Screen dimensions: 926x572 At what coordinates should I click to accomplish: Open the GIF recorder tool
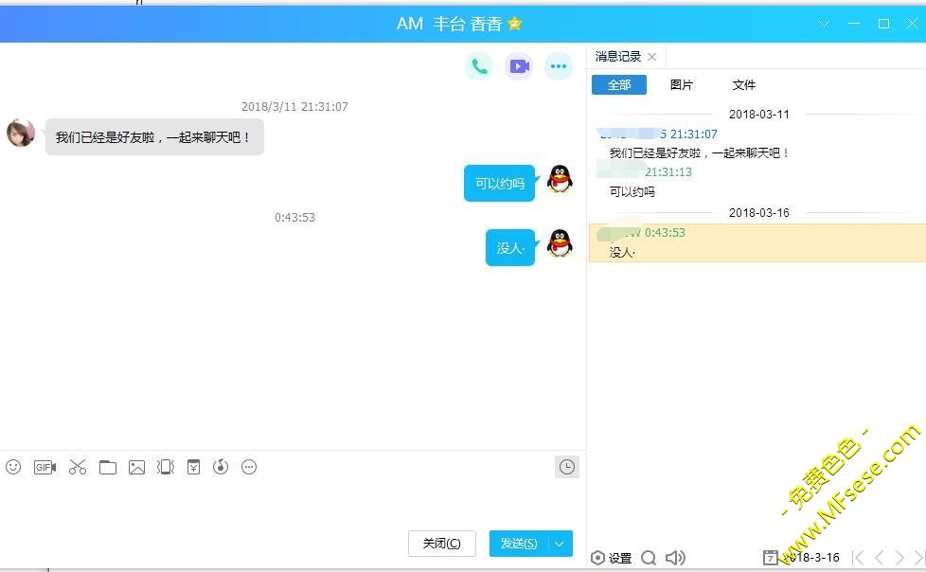coord(45,467)
